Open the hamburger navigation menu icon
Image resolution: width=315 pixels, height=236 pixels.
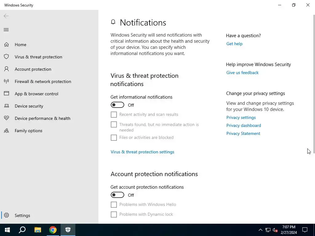pyautogui.click(x=6, y=30)
